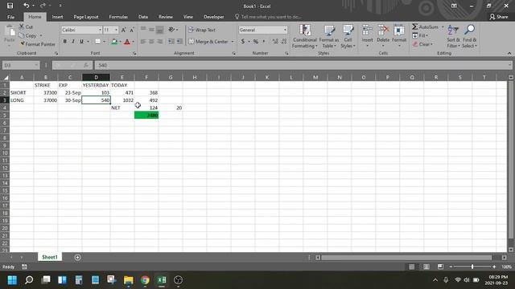
Task: Open Sort & Filter
Action: click(x=453, y=36)
